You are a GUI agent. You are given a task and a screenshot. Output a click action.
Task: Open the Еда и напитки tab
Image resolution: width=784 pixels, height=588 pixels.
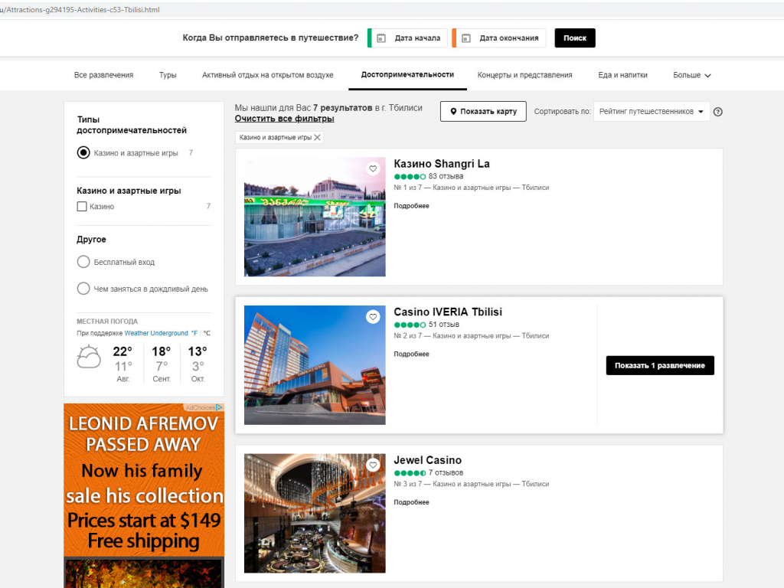point(623,75)
